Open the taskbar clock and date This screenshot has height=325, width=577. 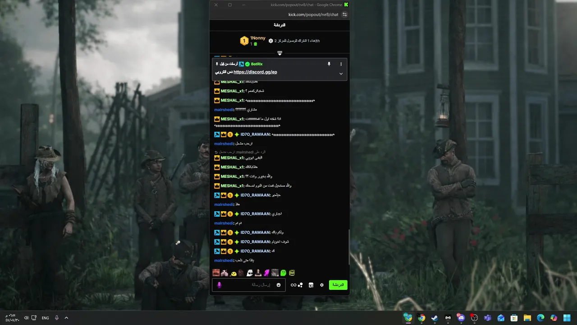(x=12, y=318)
